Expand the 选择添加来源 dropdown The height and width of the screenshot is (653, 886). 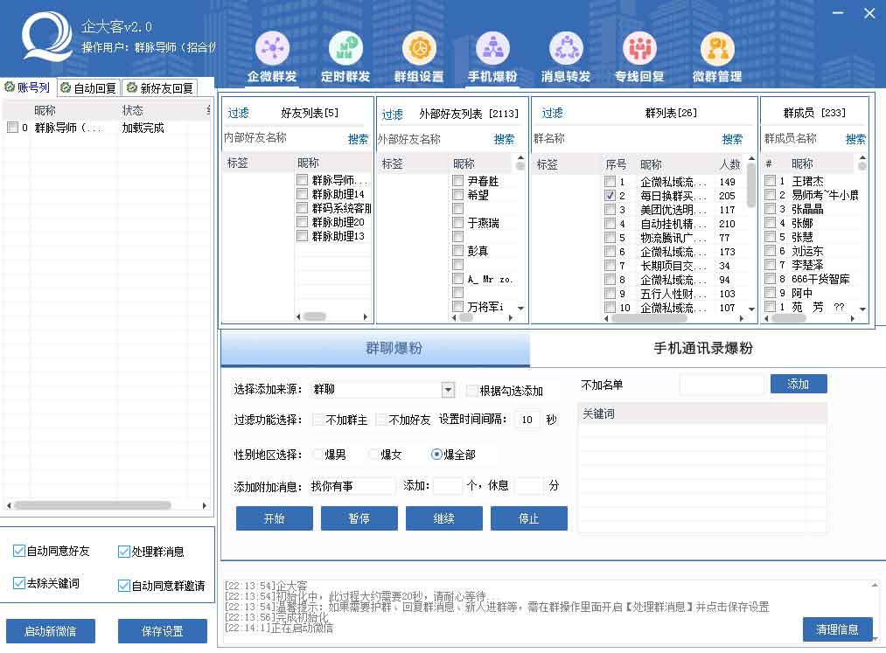pos(448,390)
